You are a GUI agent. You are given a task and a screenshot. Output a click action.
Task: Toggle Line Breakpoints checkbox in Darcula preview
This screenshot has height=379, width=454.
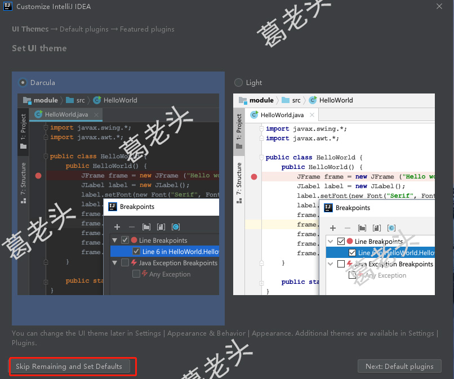point(125,240)
